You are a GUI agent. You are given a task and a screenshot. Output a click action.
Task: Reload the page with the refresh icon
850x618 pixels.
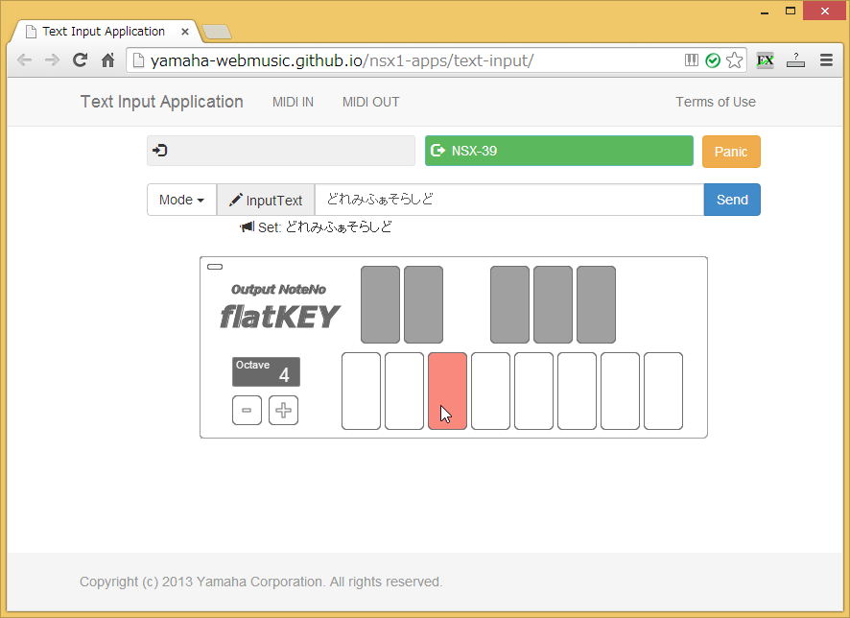tap(80, 60)
